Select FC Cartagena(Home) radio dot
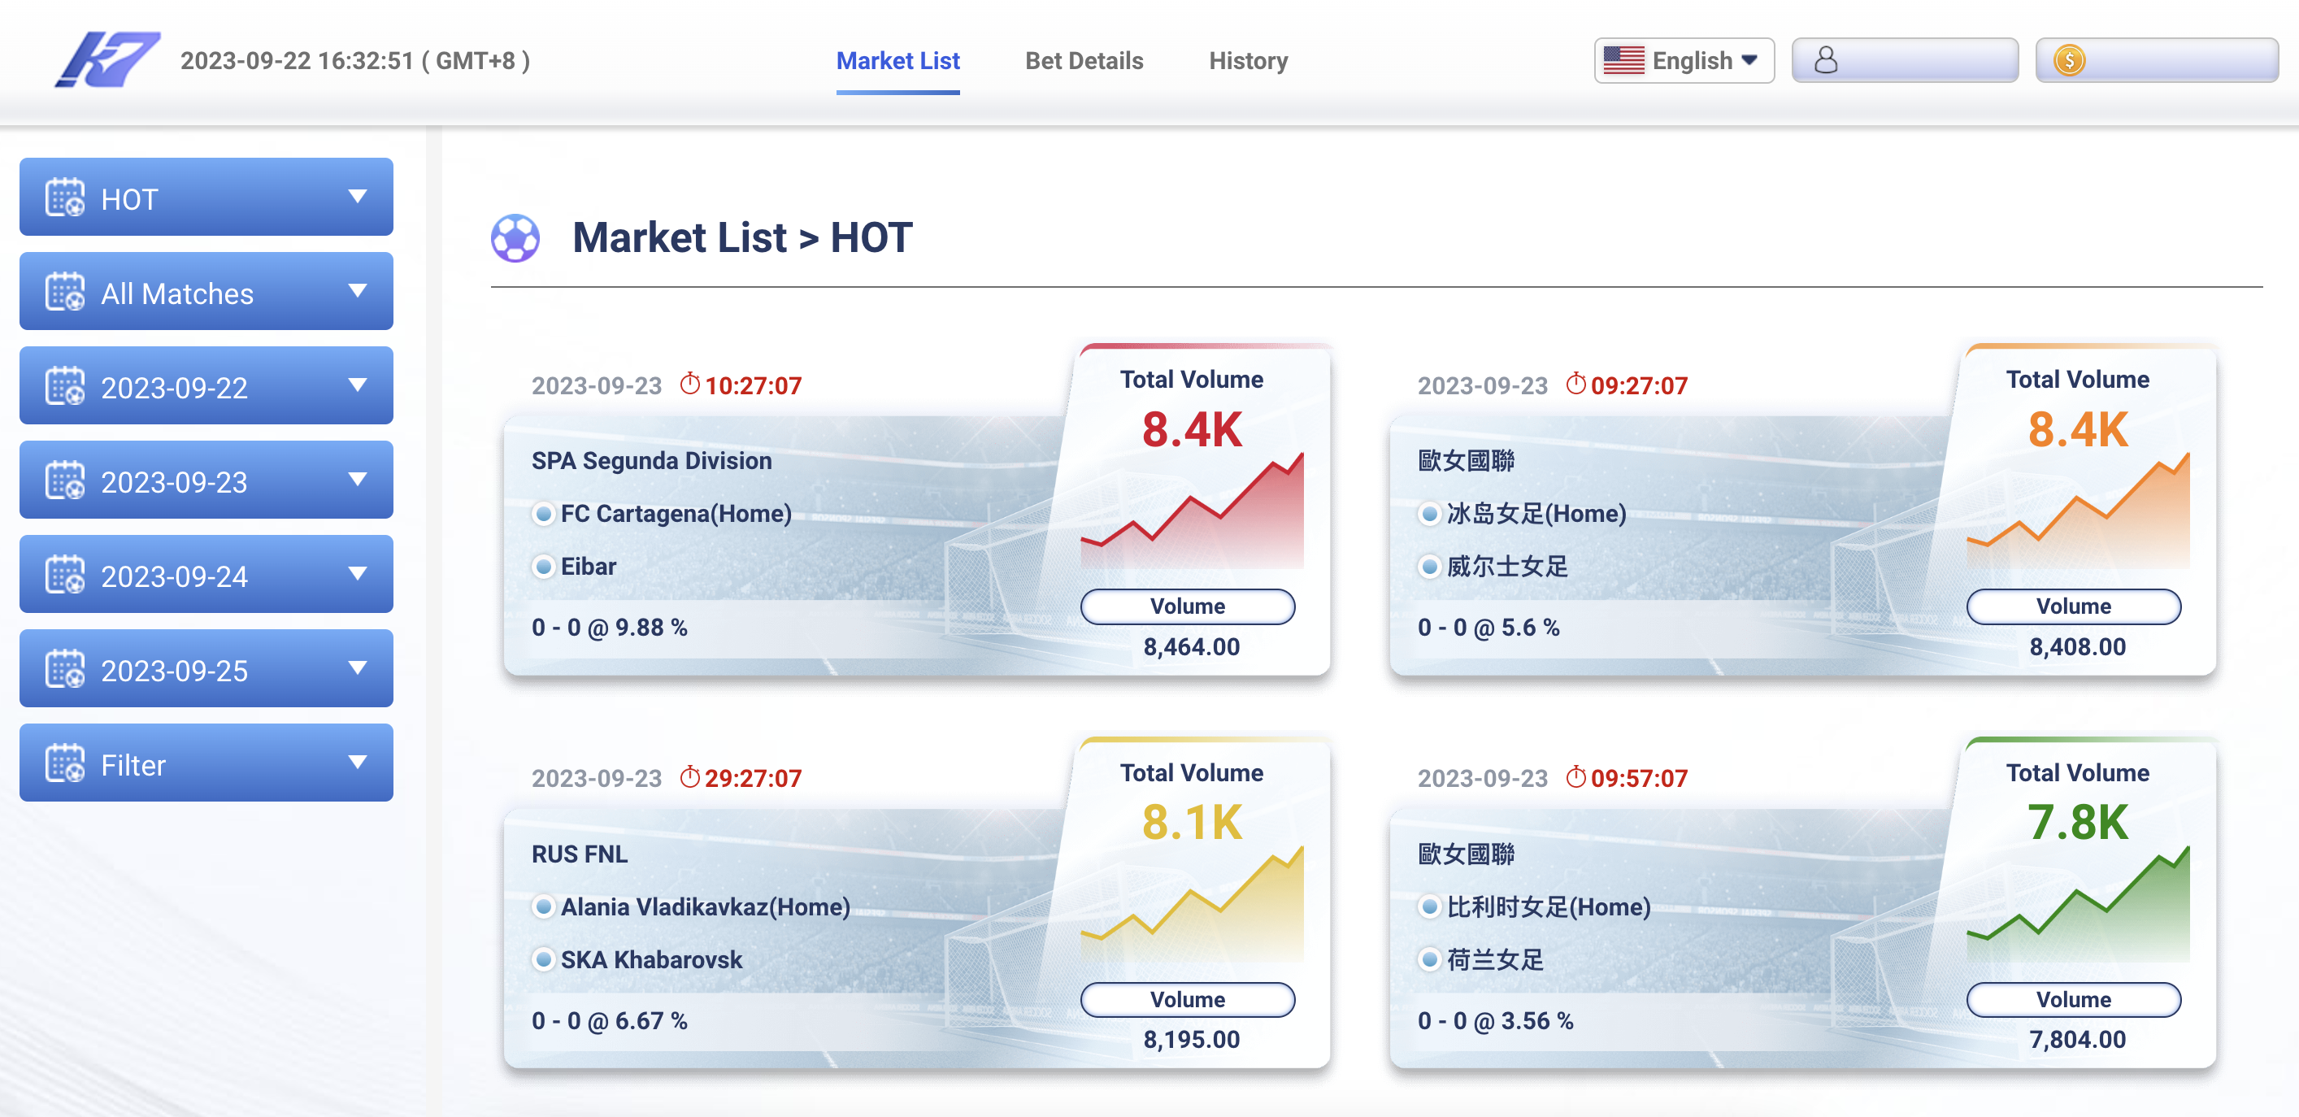The height and width of the screenshot is (1117, 2299). [542, 514]
